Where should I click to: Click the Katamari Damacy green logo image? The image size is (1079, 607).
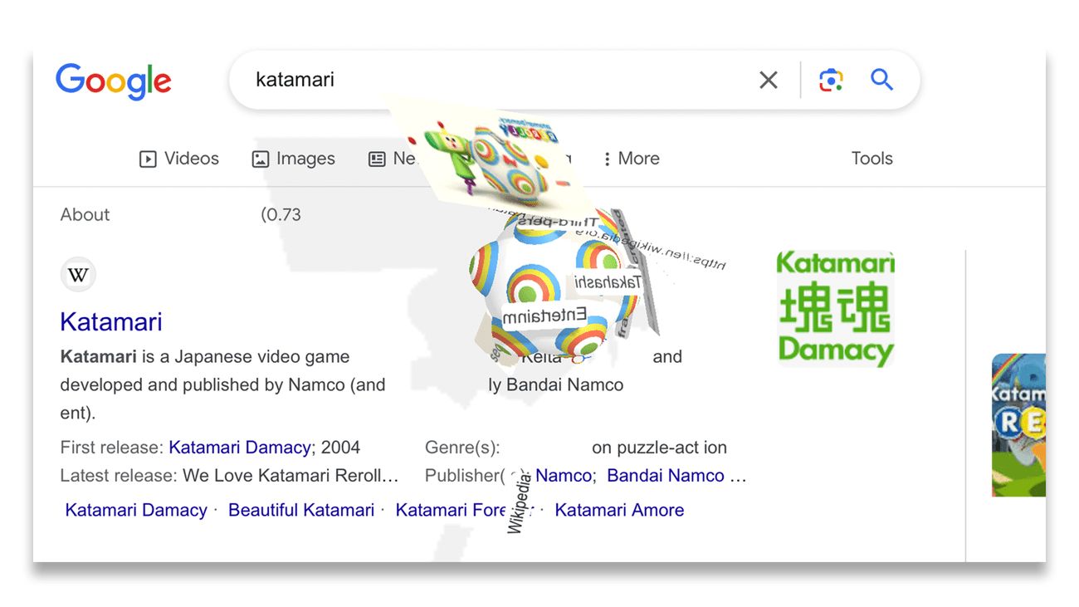(836, 308)
